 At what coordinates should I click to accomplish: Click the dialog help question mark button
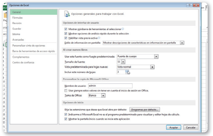click(x=189, y=5)
